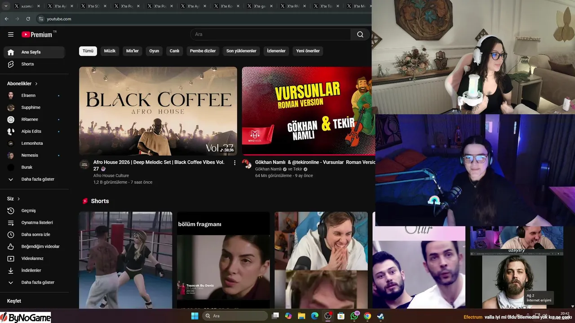Viewport: 575px width, 323px height.
Task: Open the Burak subscription channel
Action: point(34,167)
